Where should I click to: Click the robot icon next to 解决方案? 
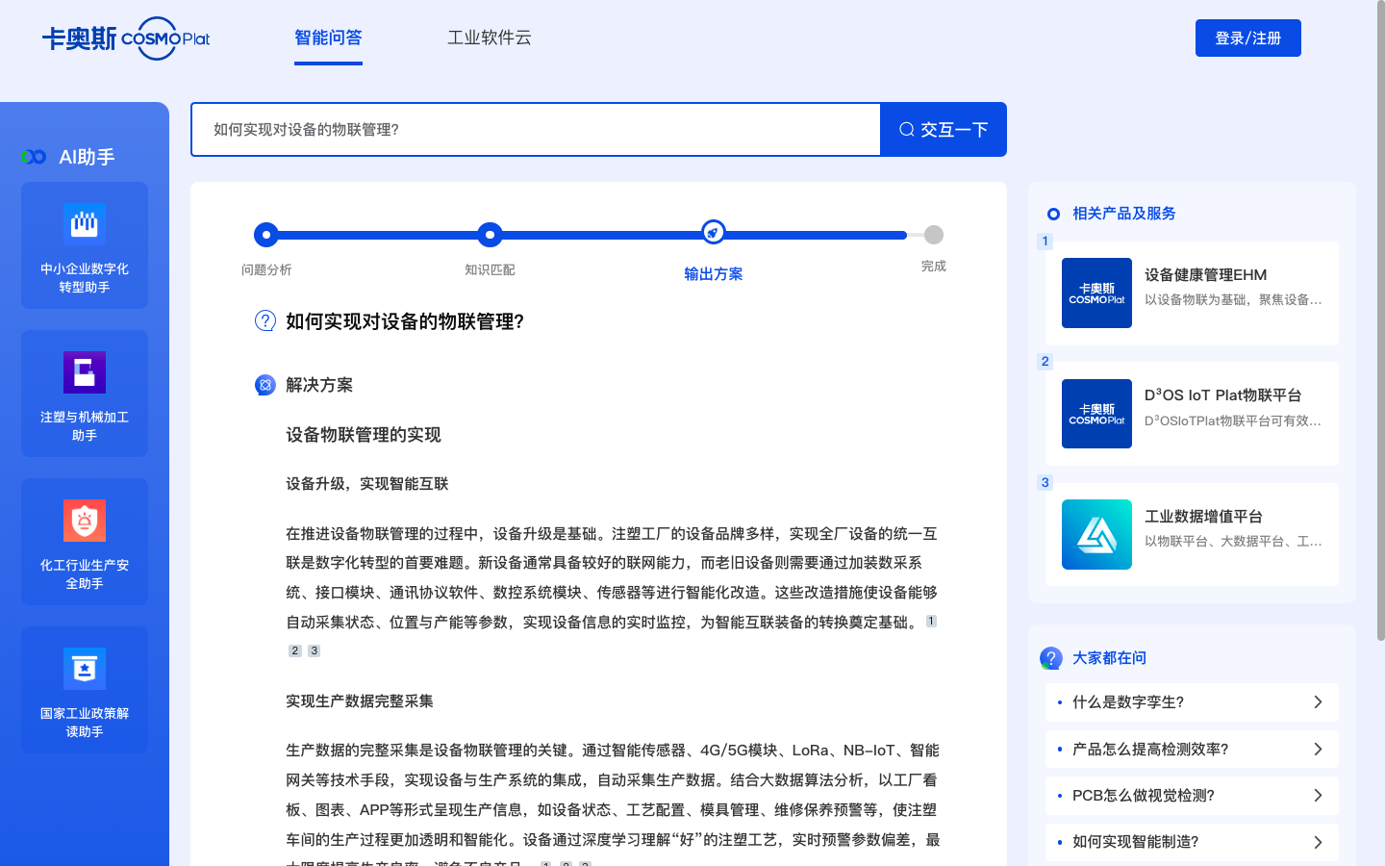265,385
